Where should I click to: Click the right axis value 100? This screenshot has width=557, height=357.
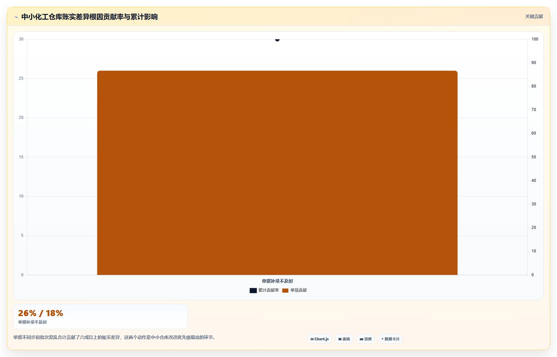click(x=535, y=39)
